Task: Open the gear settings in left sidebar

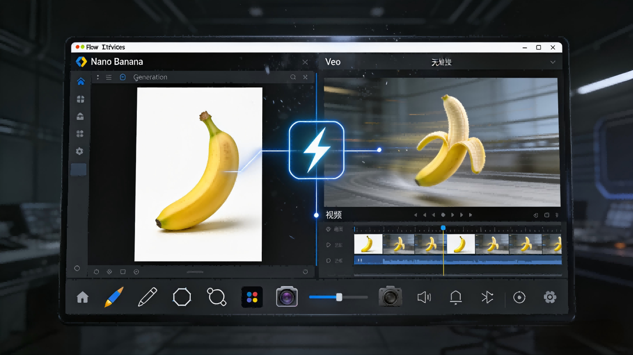Action: (x=80, y=151)
